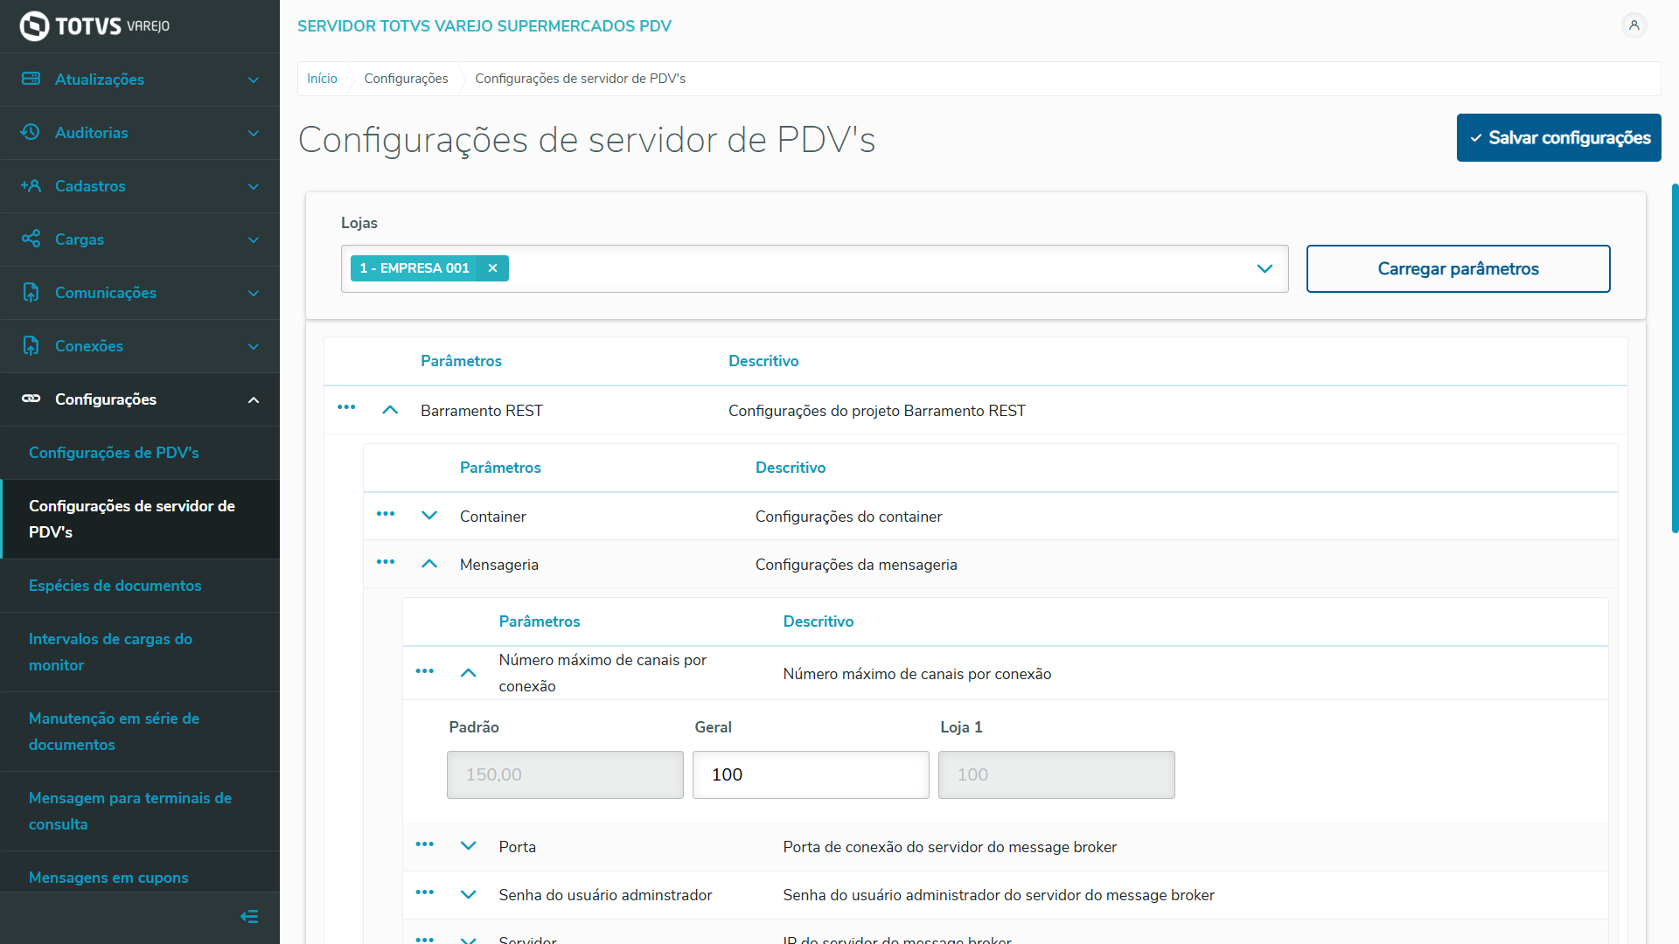Collapse the sidebar with arrow icon
The image size is (1679, 944).
249,916
